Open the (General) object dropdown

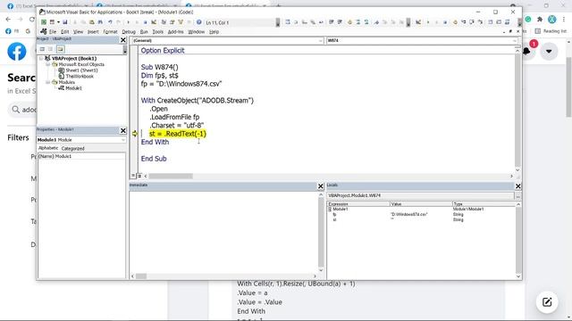pos(321,40)
